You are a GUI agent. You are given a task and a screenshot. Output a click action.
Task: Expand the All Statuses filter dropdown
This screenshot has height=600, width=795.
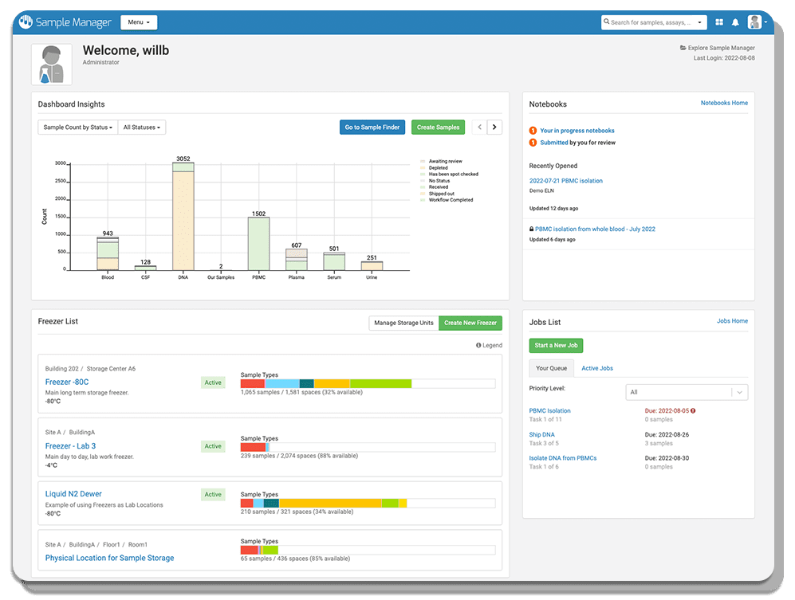point(142,127)
